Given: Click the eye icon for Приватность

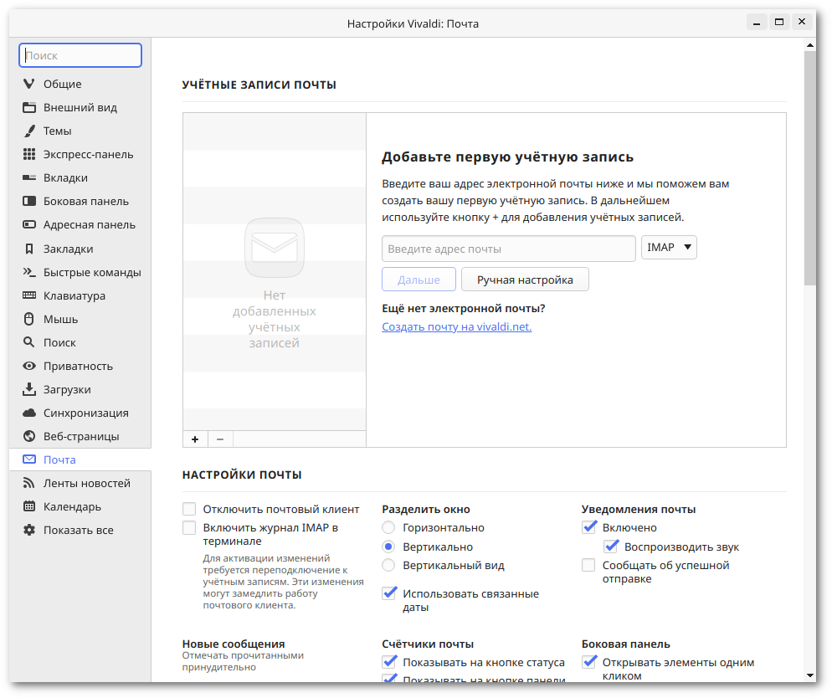Looking at the screenshot, I should [x=29, y=366].
